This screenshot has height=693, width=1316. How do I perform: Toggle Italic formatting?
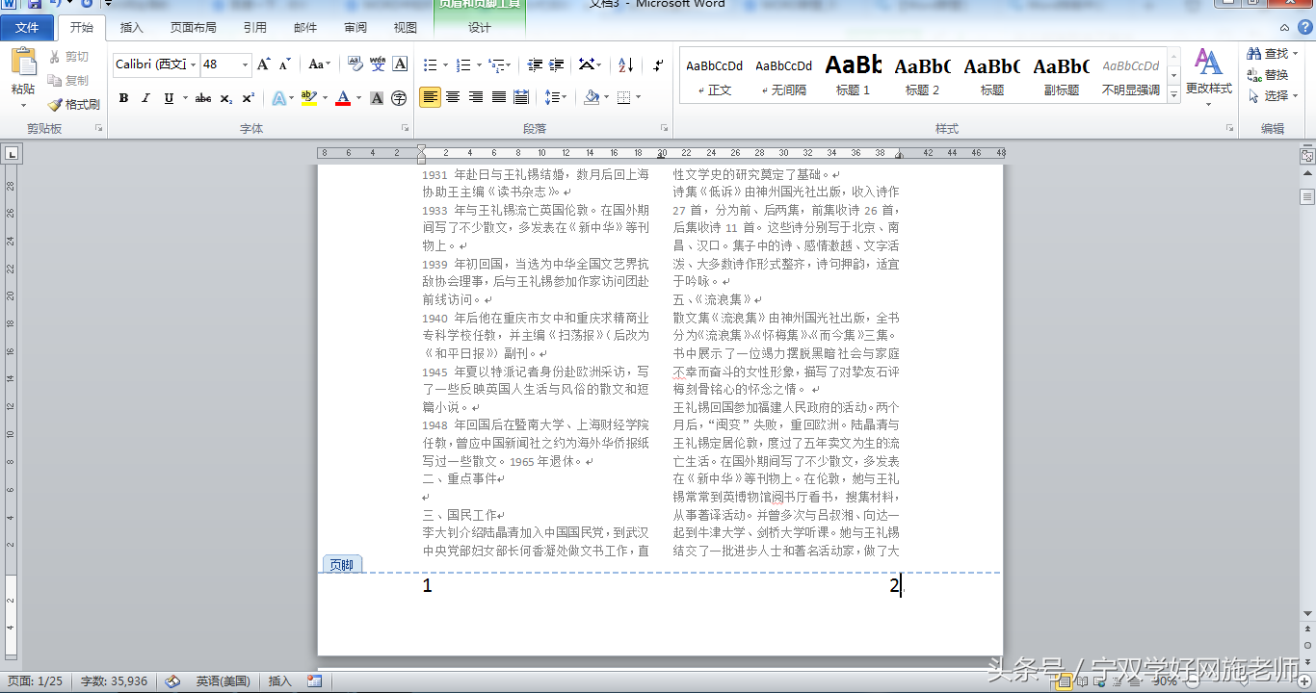145,98
